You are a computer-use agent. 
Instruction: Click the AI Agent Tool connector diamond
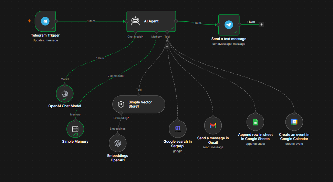[167, 32]
